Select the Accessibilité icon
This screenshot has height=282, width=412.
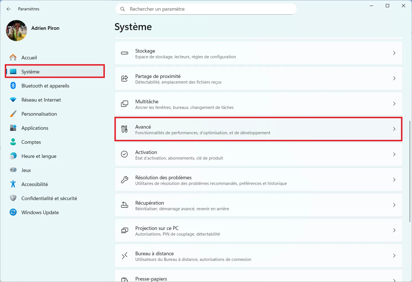tap(13, 184)
